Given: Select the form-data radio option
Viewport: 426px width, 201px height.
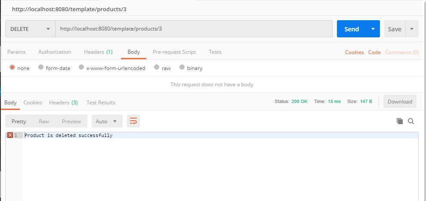Looking at the screenshot, I should coord(41,67).
